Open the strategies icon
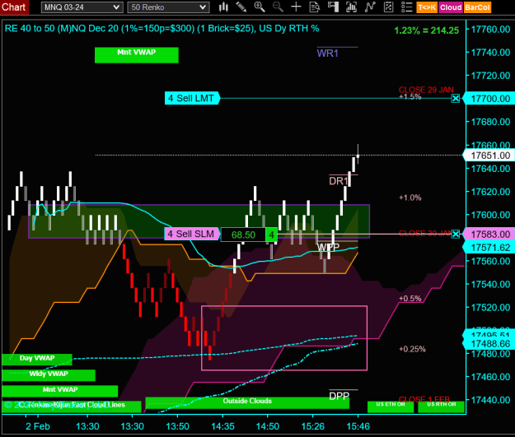Viewport: 515px width, 437px height. coord(389,7)
